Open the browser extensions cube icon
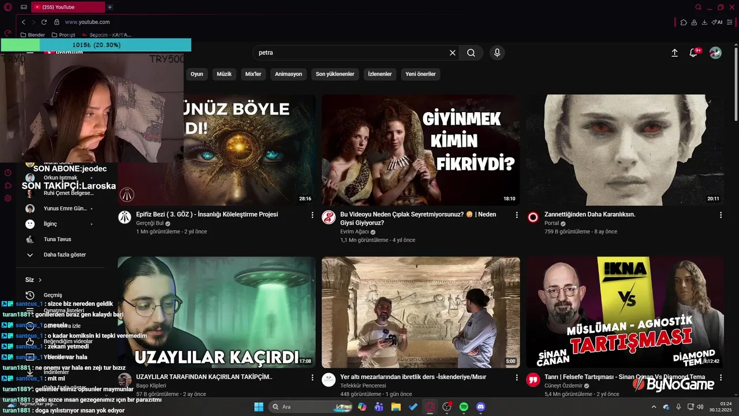Screen dimensions: 739x416 click(684, 22)
